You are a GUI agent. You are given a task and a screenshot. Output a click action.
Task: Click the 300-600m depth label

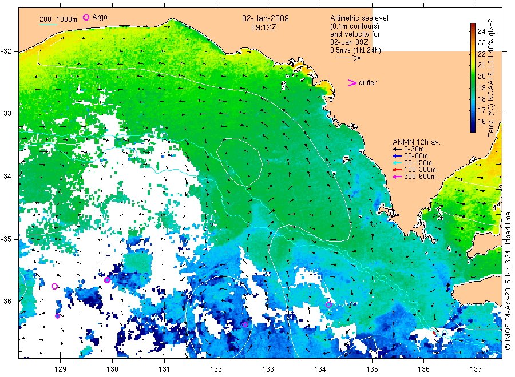tap(420, 177)
